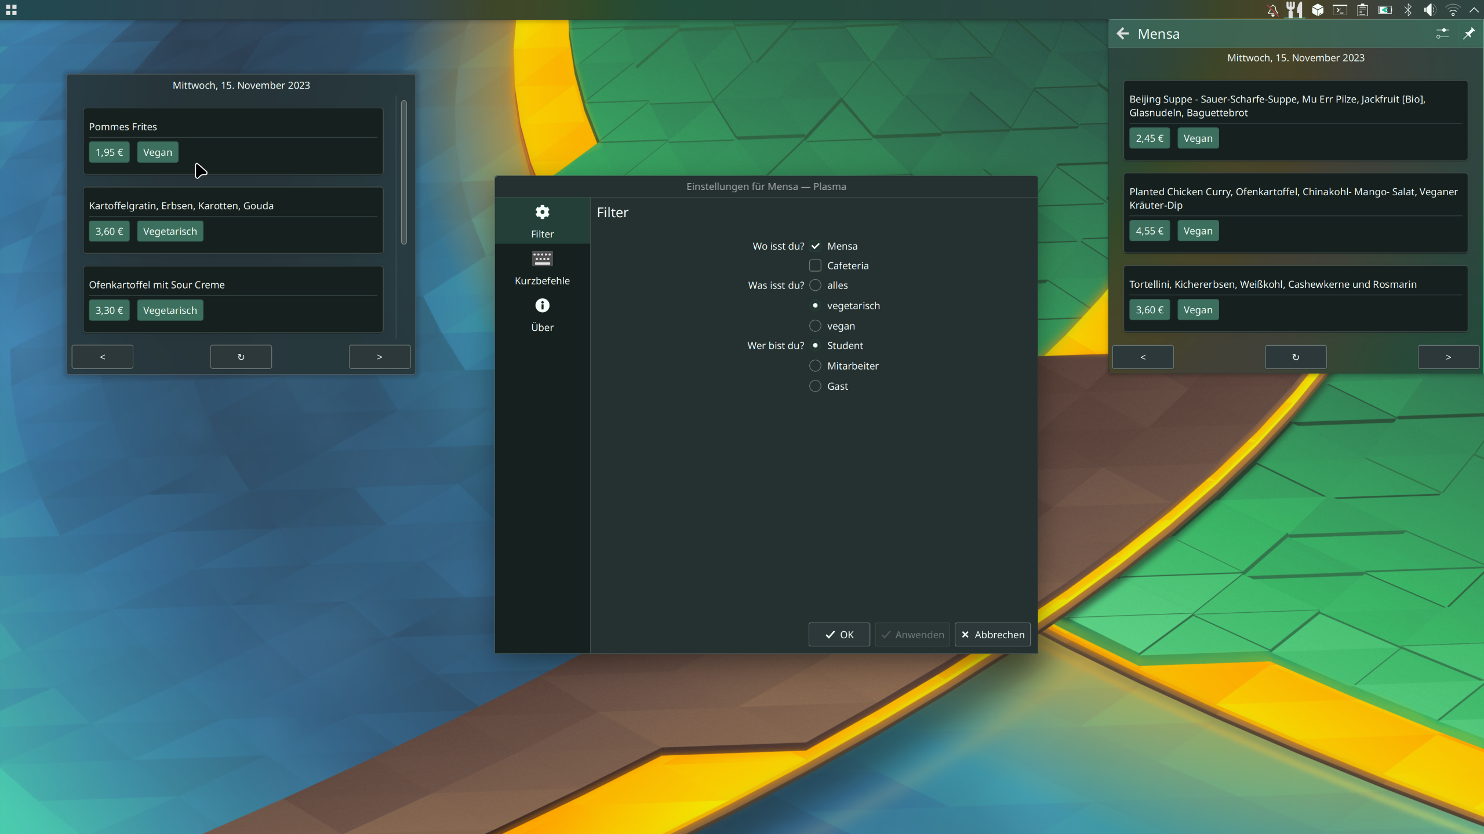Click Vegetarisch tag under Kartoffelgratin
The image size is (1484, 834).
(170, 231)
